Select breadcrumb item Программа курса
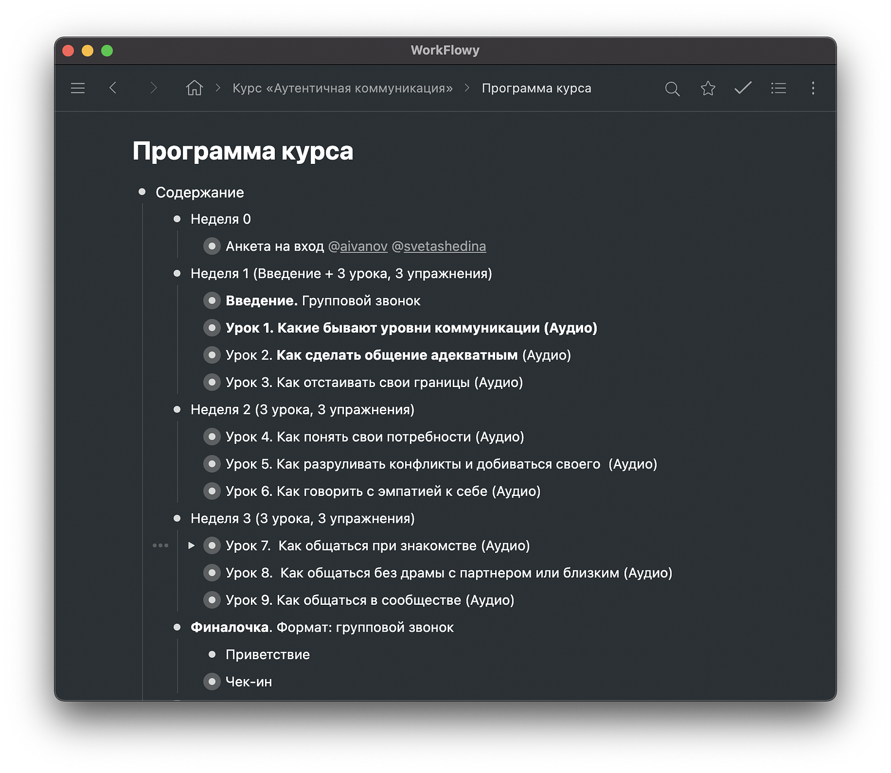 537,88
